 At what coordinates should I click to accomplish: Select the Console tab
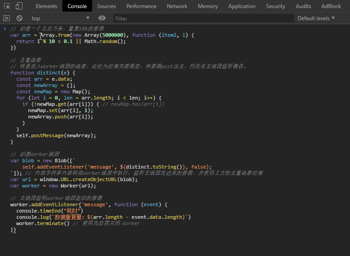pyautogui.click(x=77, y=6)
